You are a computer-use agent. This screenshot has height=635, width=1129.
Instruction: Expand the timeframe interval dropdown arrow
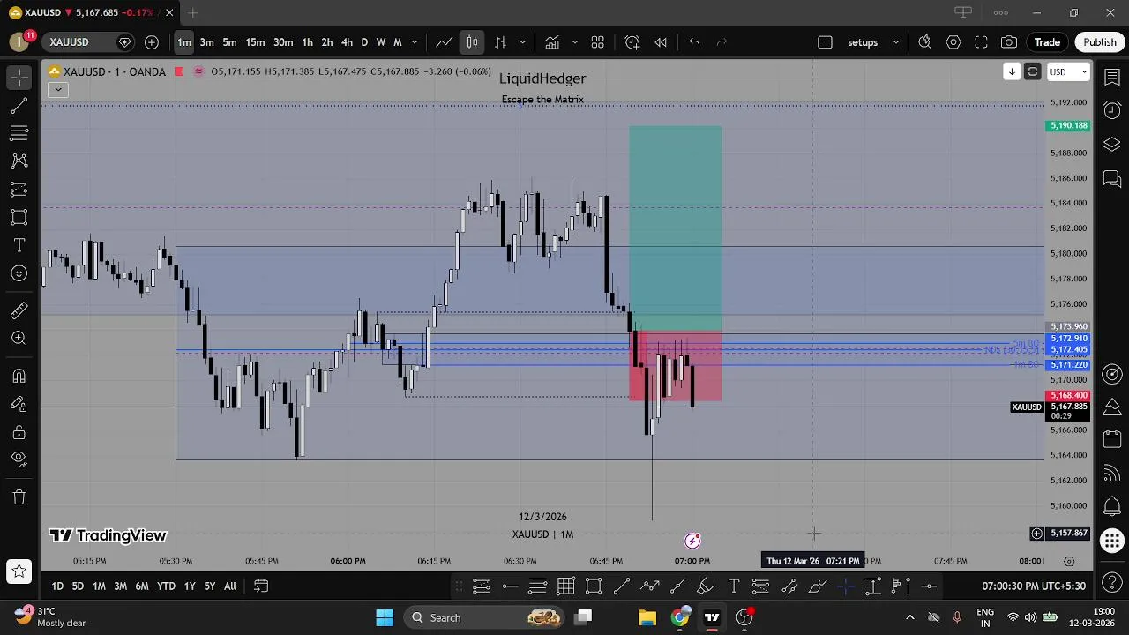[x=415, y=42]
